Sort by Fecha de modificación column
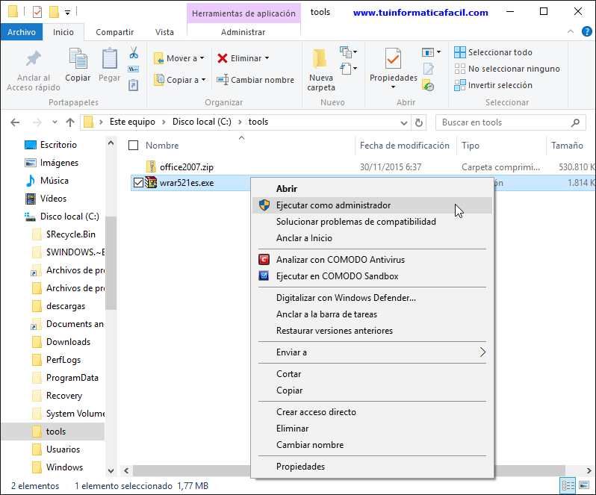This screenshot has height=495, width=596. [405, 146]
